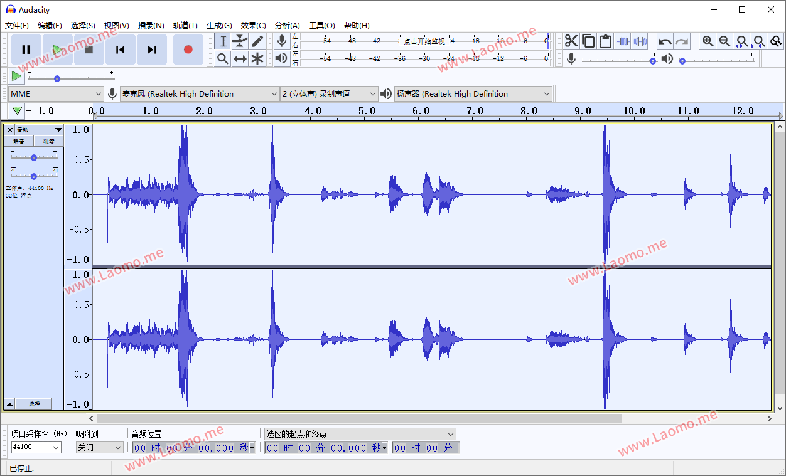Open the 分析(A) menu

(x=288, y=26)
